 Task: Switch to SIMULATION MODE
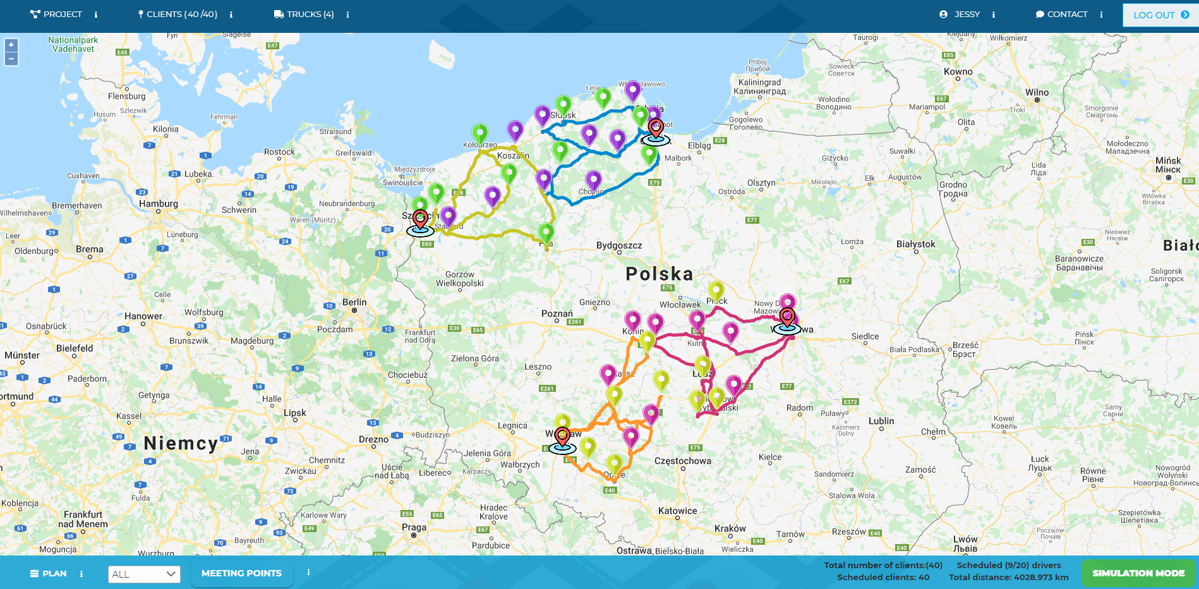[1138, 573]
